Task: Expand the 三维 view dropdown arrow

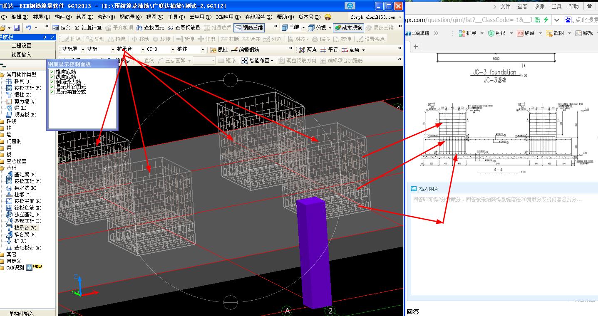Action: (x=303, y=28)
